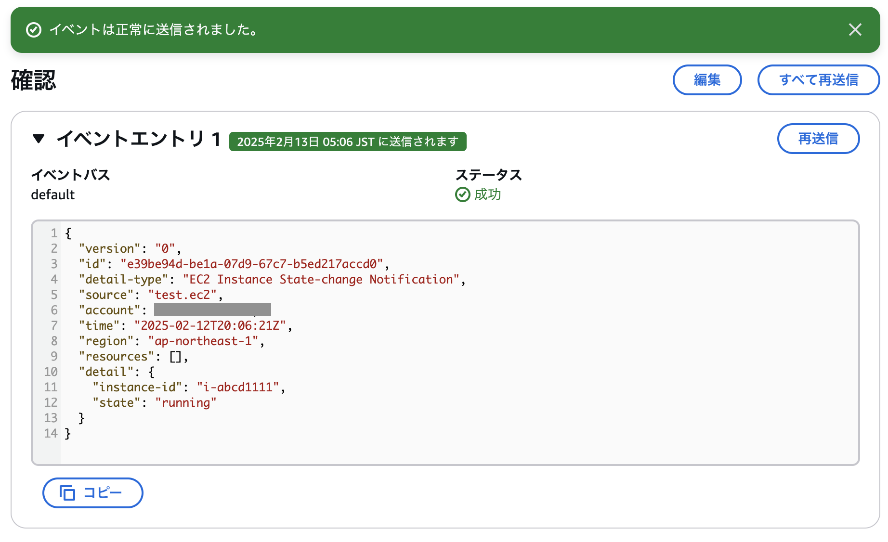The width and height of the screenshot is (888, 542).
Task: Click the default event bus value
Action: [53, 194]
